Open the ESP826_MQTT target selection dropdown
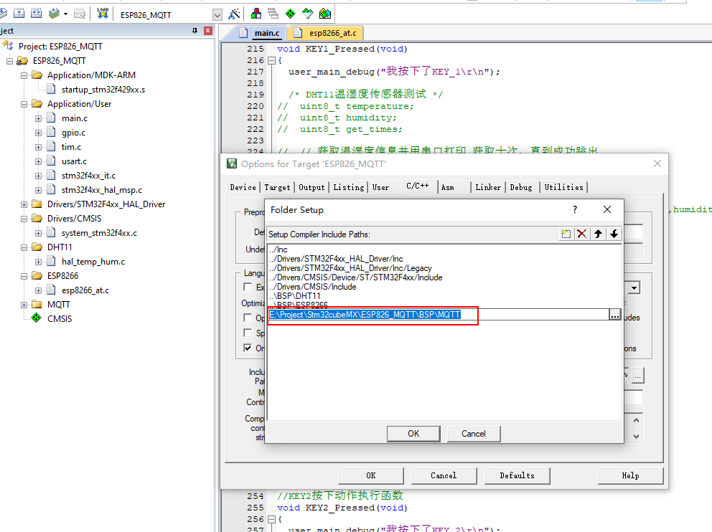Screen dimensions: 712x532 coord(217,15)
